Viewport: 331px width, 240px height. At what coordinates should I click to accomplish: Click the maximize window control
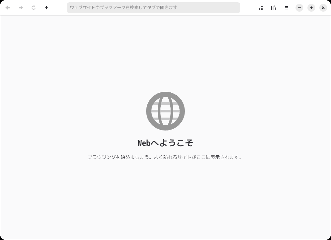(x=311, y=8)
